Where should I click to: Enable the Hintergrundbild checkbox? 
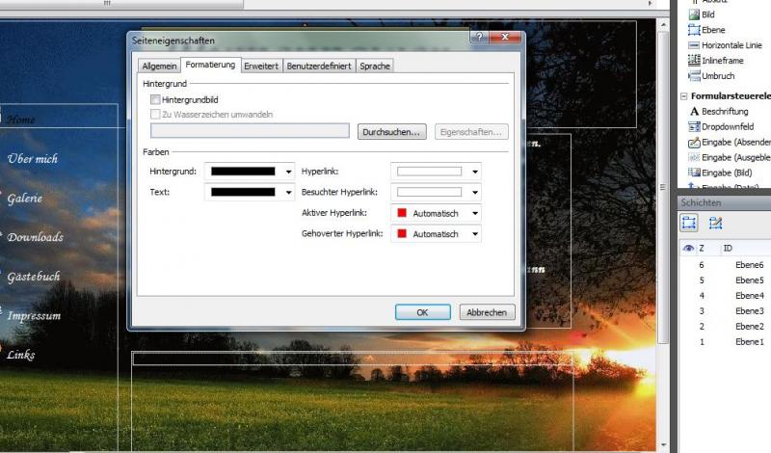point(155,99)
